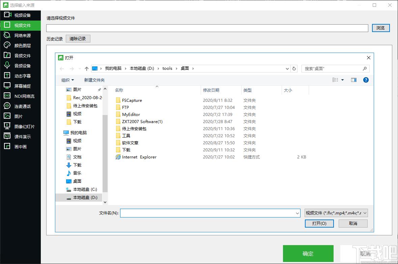Open the 动态字幕 text icon

click(x=7, y=76)
